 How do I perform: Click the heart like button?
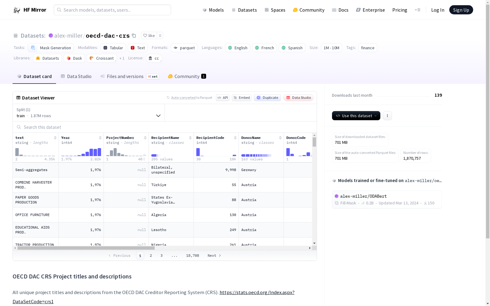pos(149,35)
